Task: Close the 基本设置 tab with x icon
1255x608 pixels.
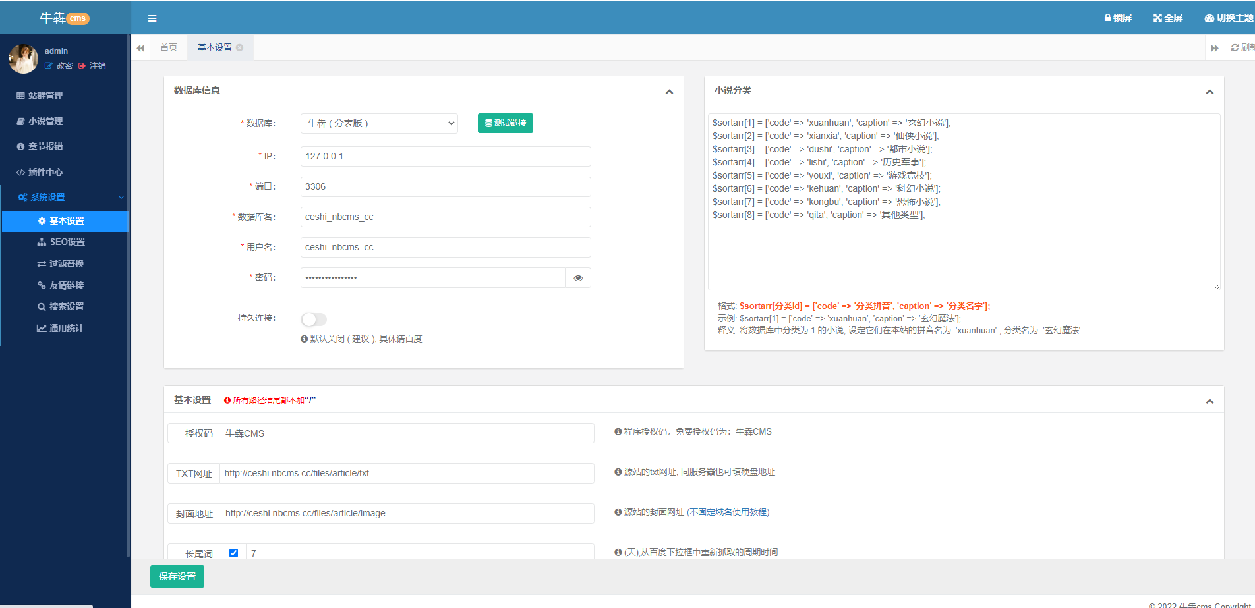Action: point(240,47)
